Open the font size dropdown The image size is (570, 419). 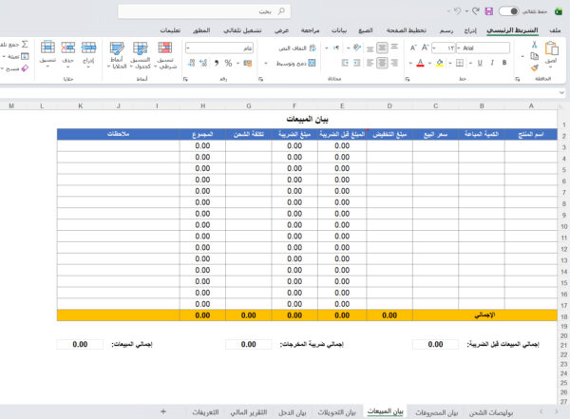[443, 48]
